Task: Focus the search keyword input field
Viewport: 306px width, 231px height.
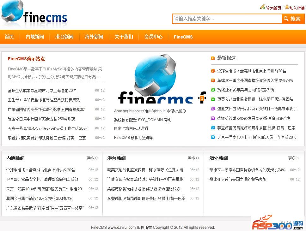Action: point(227,19)
